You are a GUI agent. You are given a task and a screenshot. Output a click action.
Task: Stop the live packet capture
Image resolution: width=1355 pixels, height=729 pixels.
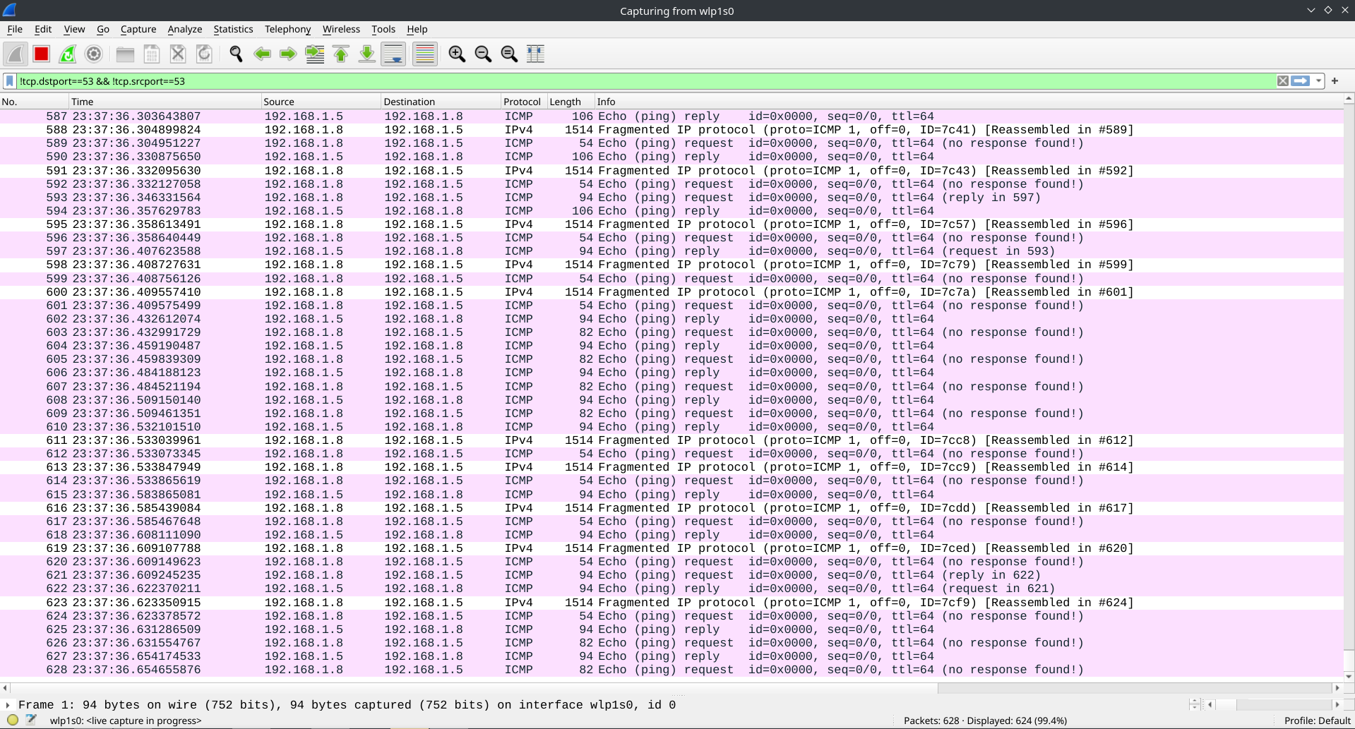[x=41, y=54]
